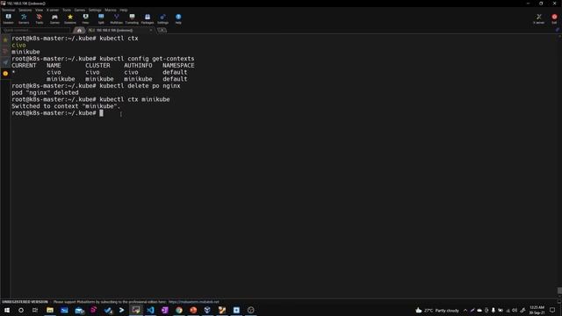This screenshot has height=316, width=562.
Task: Click the terminal vertical scrollbar thumb
Action: pos(559,291)
